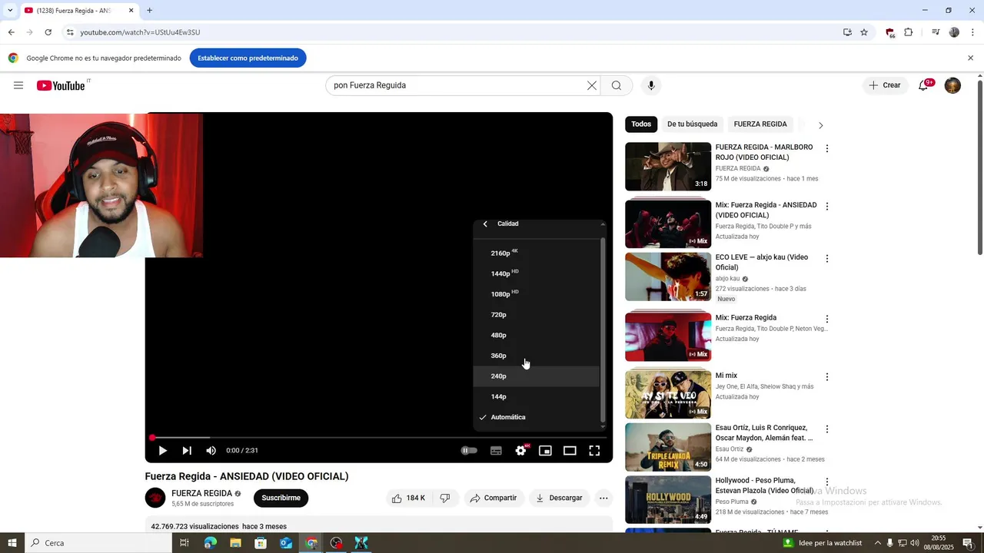Reload the page in Chrome
Screen dimensions: 984x553
[48, 32]
